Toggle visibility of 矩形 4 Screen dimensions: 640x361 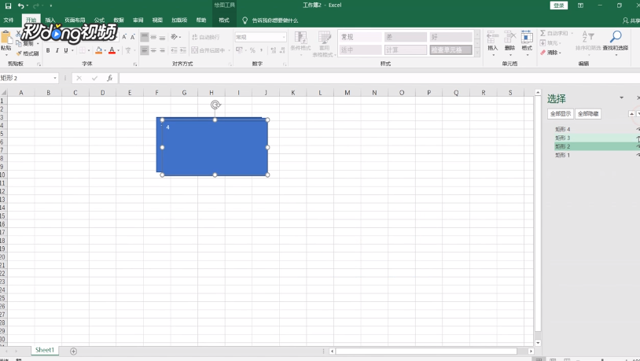(638, 129)
